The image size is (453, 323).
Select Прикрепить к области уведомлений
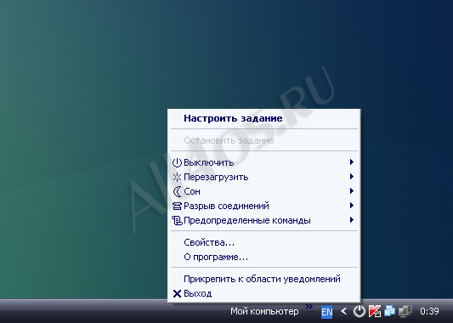click(x=263, y=279)
